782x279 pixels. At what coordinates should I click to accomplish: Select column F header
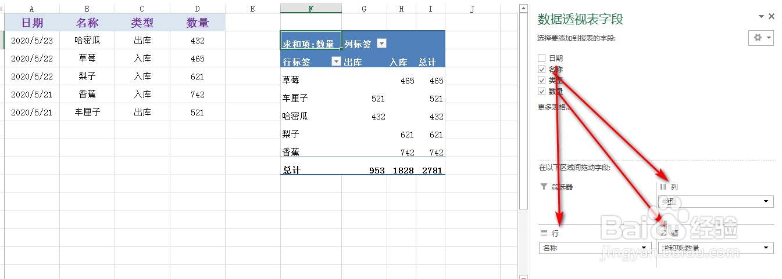pos(311,9)
